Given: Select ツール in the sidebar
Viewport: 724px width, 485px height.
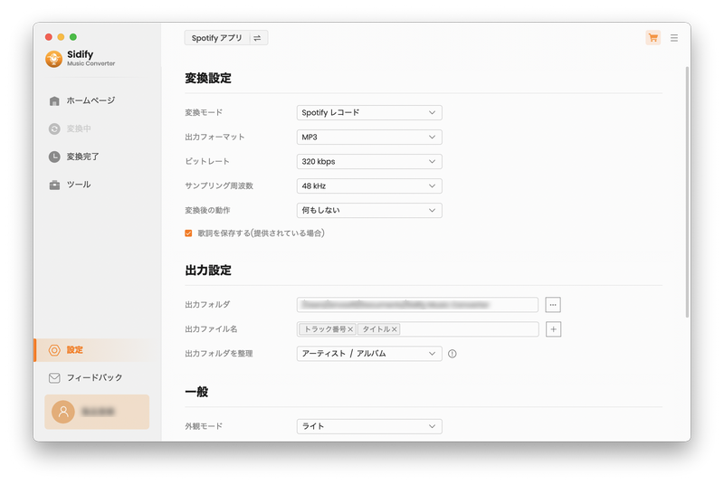Looking at the screenshot, I should 78,185.
